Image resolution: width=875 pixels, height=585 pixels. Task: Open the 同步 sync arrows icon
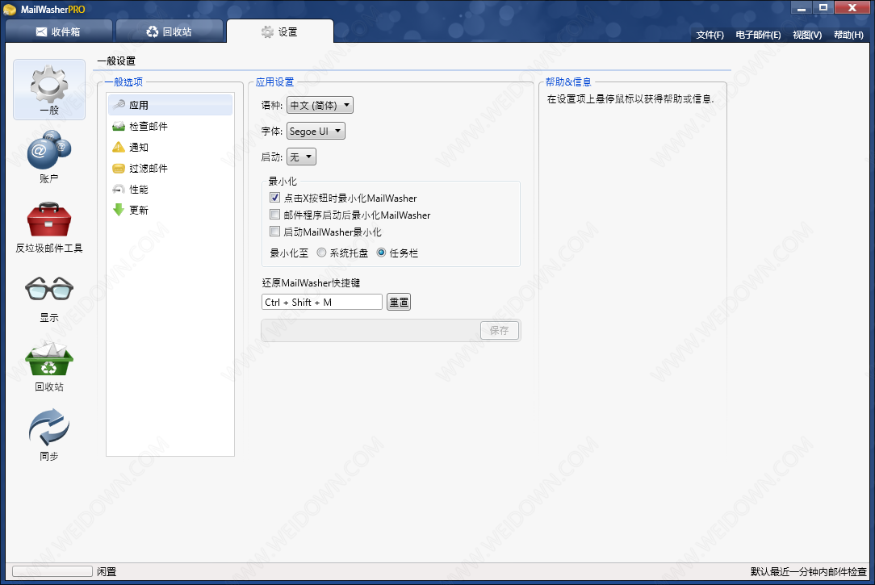click(49, 427)
